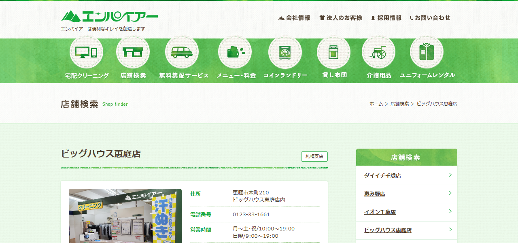Click hours text 月〜土・祝/10:00〜19:00
This screenshot has height=243, width=518.
(263, 229)
